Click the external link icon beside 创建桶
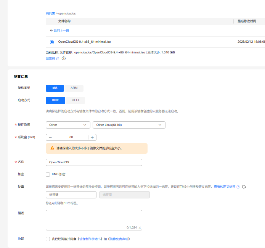 pos(58,59)
